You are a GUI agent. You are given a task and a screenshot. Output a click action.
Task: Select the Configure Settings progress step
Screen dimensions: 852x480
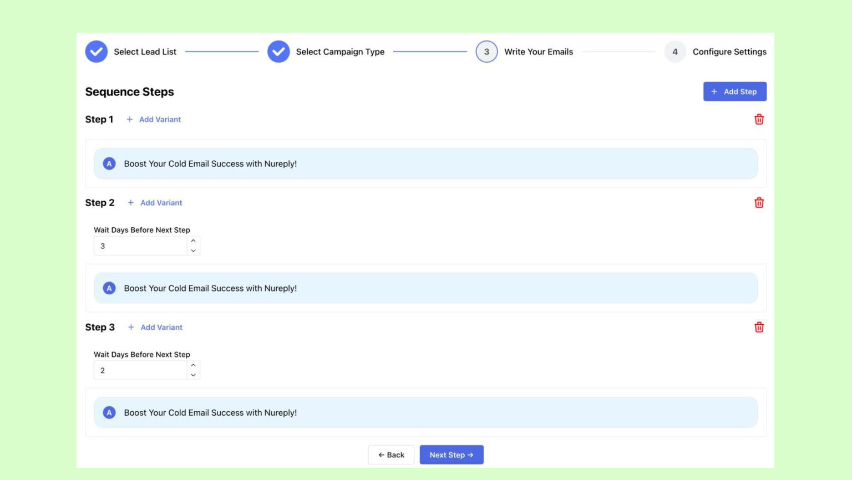pos(675,51)
